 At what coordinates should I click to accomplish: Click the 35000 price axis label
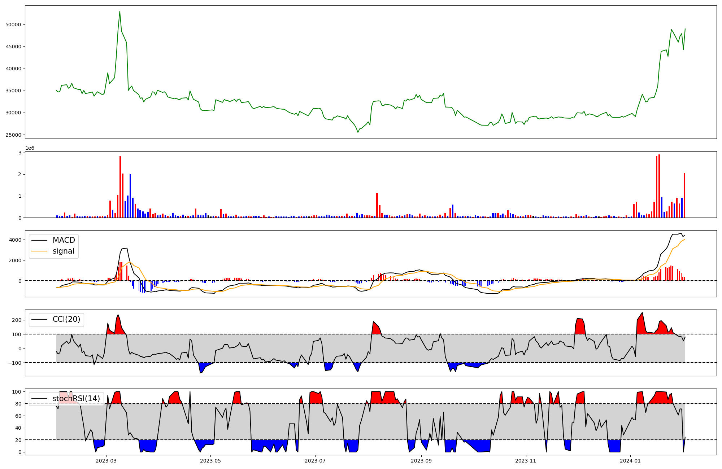click(13, 91)
